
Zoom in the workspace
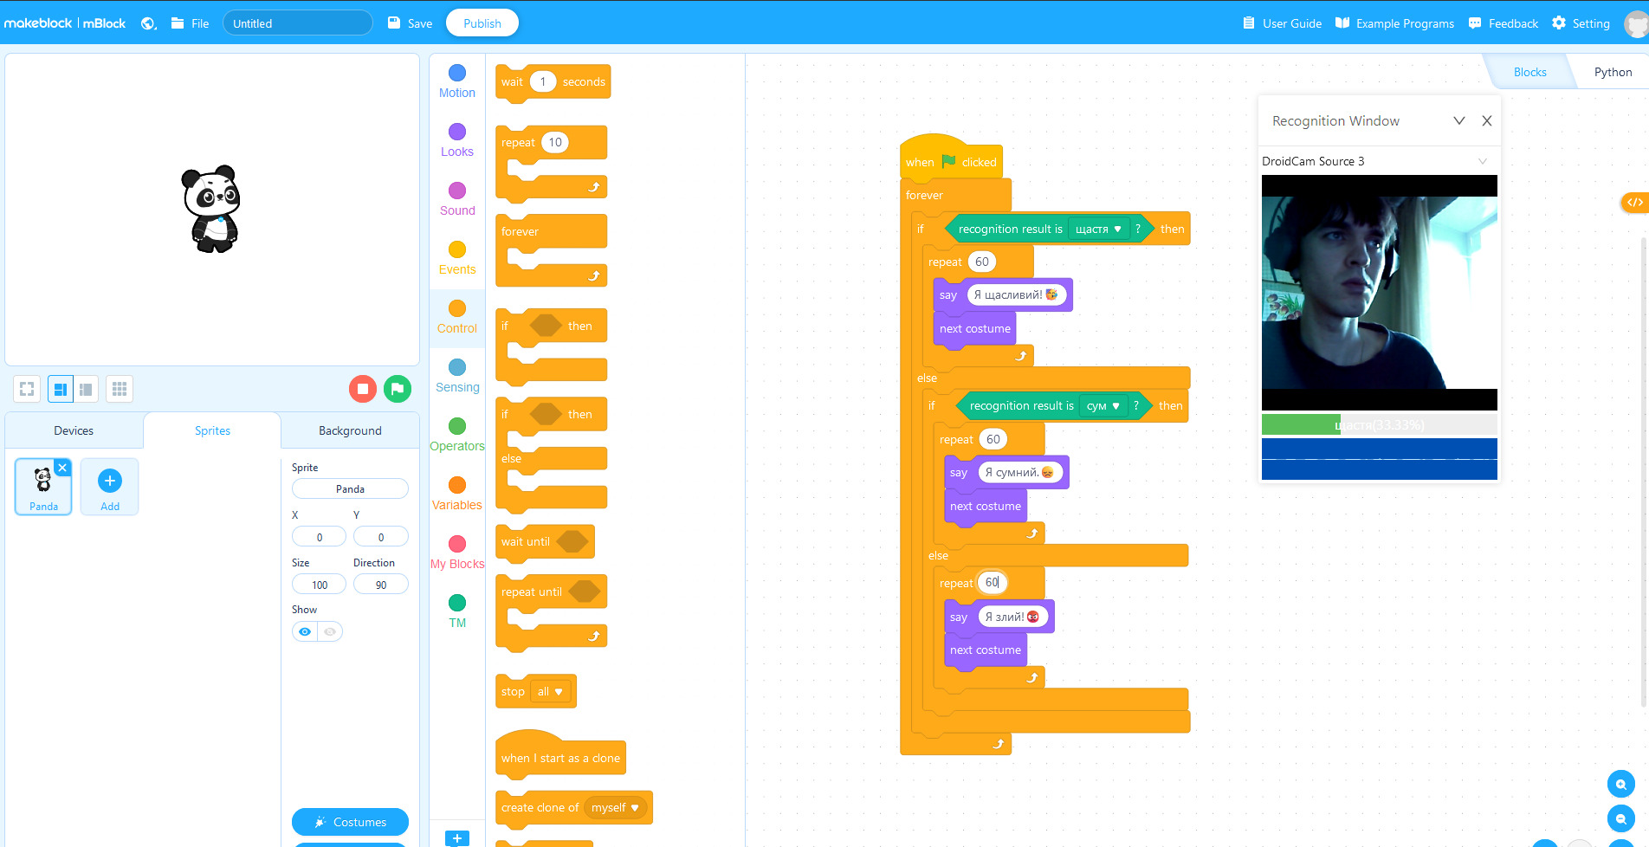coord(1620,784)
